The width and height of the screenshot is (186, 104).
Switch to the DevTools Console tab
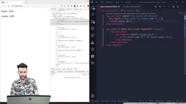(69, 9)
